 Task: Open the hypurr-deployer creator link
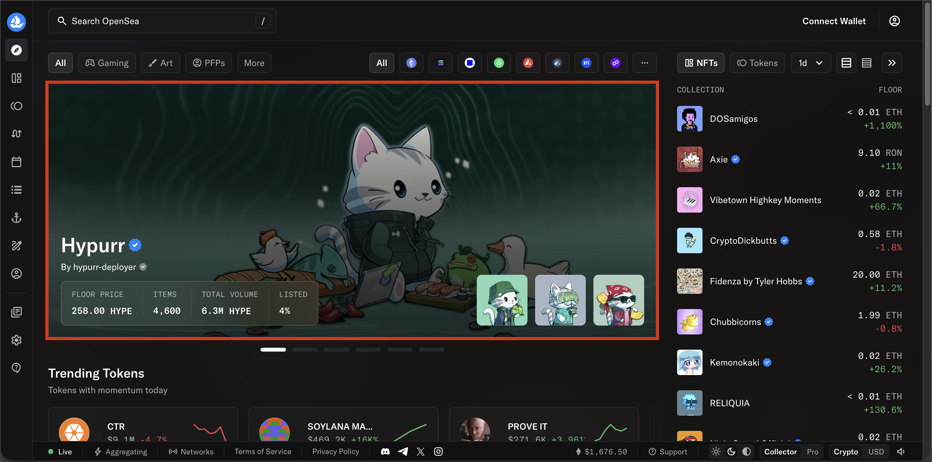[x=104, y=267]
